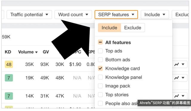Click the KD 48 yellow difficulty badge
The image size is (191, 111).
coord(9,64)
